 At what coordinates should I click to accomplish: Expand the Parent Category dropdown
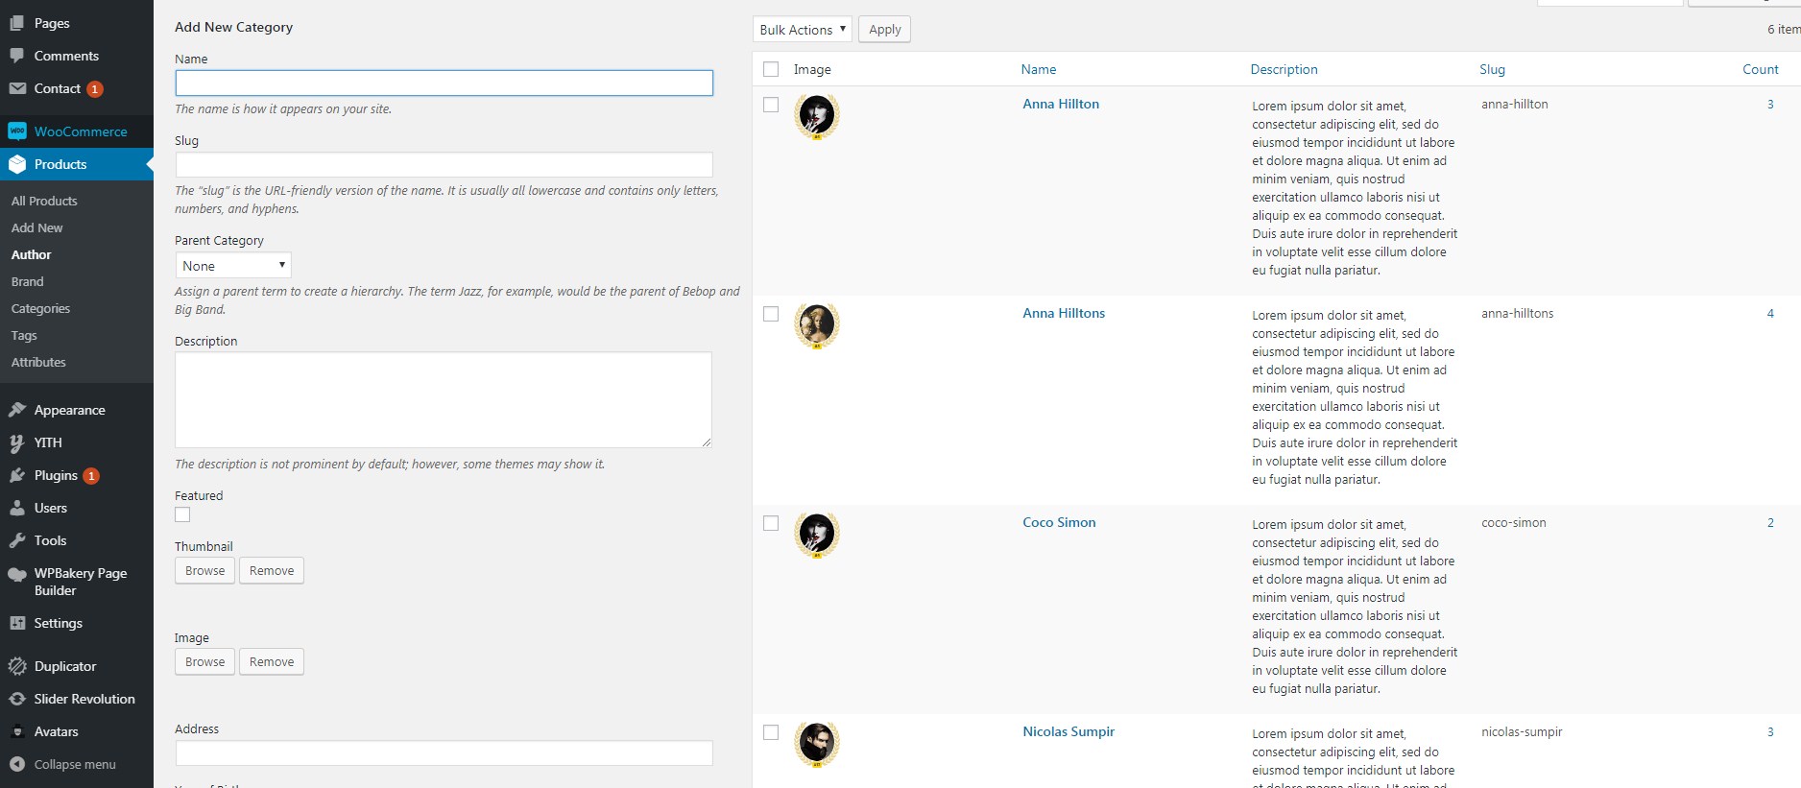pos(233,265)
